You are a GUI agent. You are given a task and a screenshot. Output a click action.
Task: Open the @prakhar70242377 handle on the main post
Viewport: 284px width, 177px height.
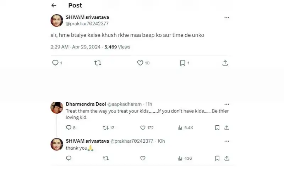(x=87, y=24)
